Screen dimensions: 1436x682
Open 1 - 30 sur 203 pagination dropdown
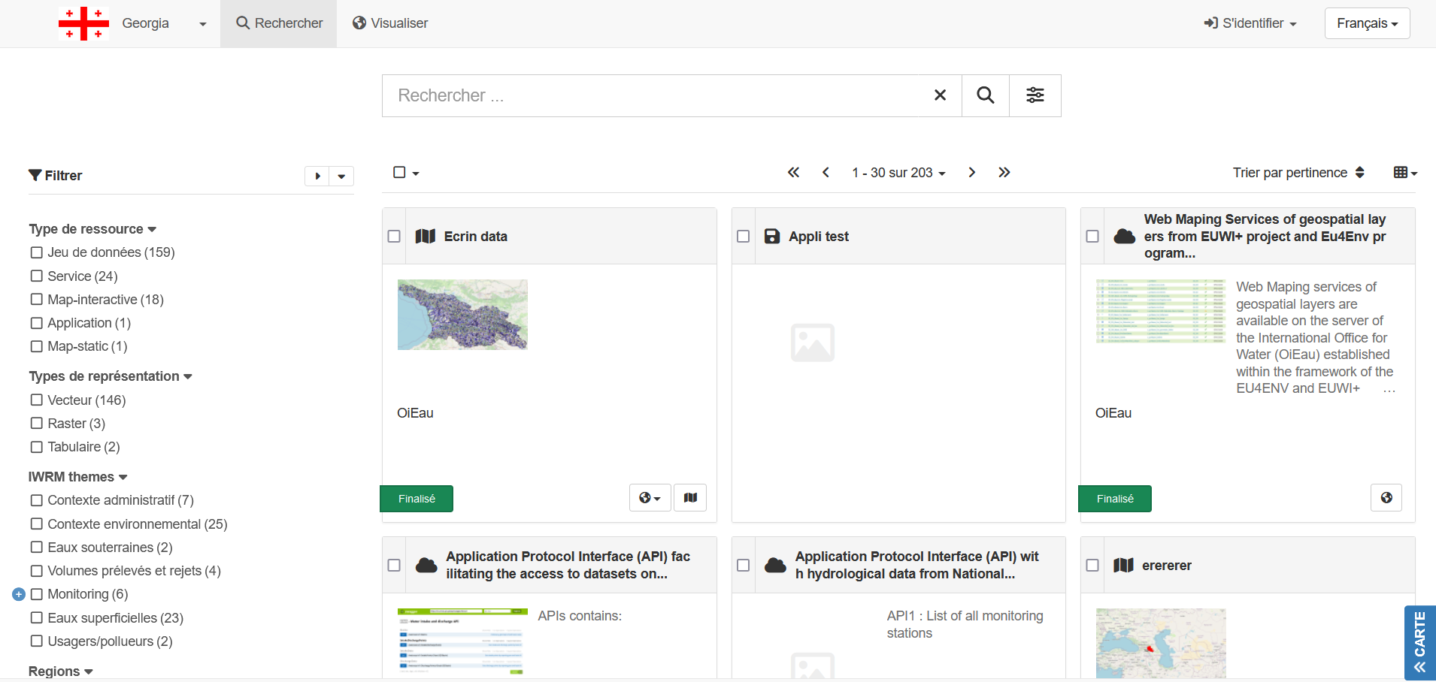(x=898, y=173)
